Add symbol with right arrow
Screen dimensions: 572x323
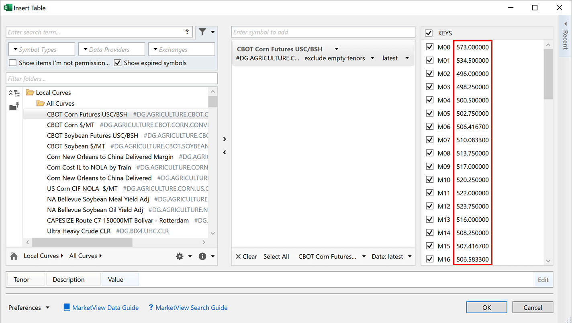pos(225,139)
